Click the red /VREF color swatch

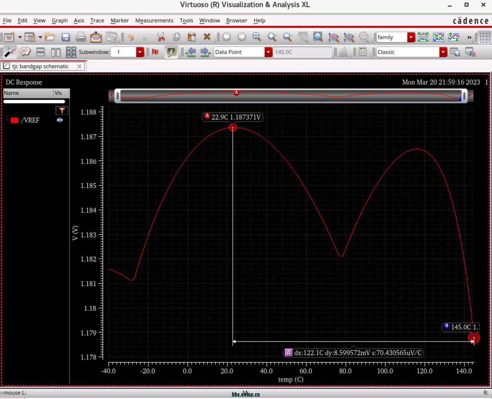[15, 120]
